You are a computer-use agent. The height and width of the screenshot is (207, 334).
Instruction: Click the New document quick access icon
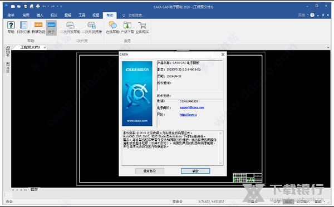pyautogui.click(x=13, y=6)
